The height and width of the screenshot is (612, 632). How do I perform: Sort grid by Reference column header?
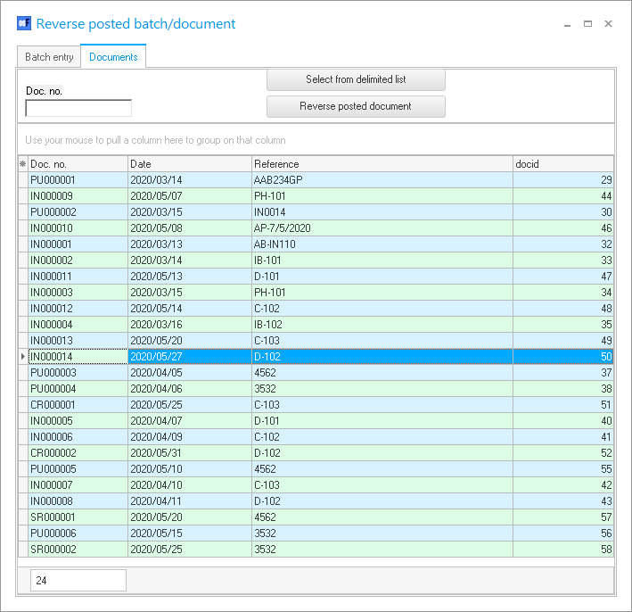click(381, 164)
